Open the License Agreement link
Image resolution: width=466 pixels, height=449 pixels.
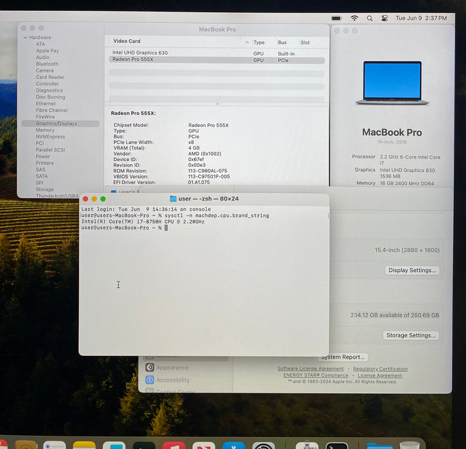pos(379,375)
